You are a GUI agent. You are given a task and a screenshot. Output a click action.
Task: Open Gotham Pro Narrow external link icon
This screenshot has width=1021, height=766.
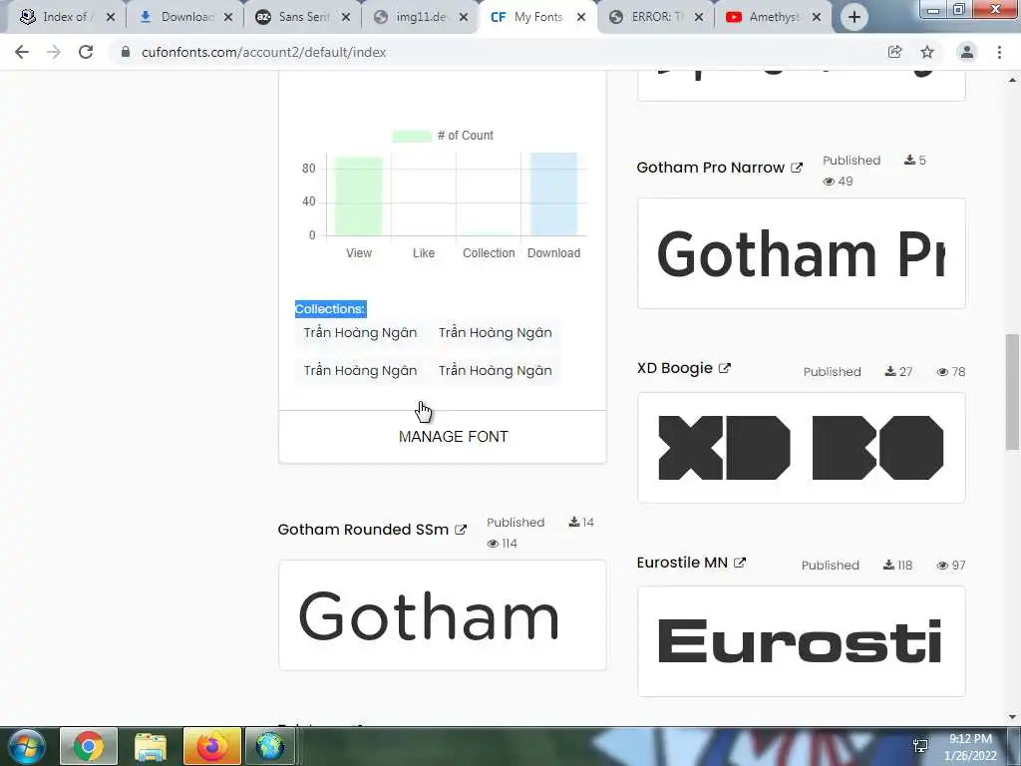[x=797, y=168]
